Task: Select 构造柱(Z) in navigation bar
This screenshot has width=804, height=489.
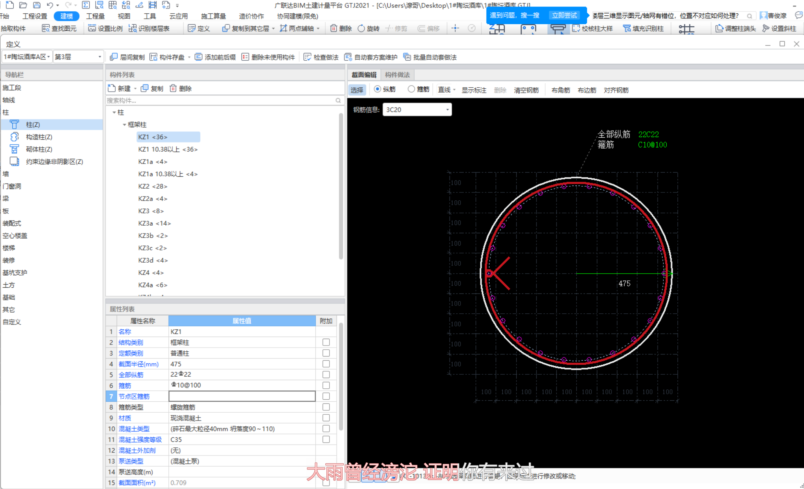Action: pos(39,137)
